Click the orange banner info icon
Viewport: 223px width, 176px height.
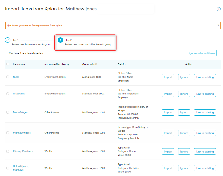point(8,26)
